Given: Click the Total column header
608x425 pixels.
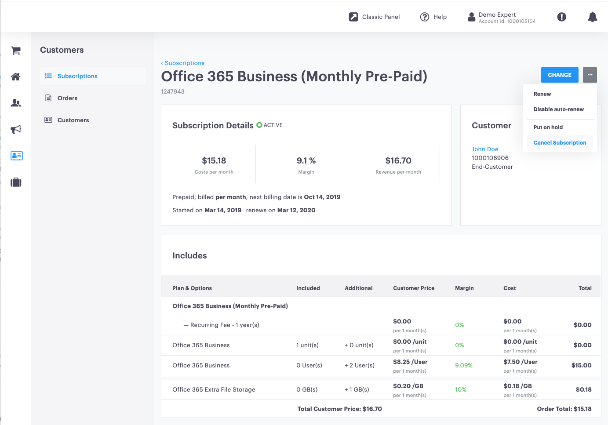Looking at the screenshot, I should click(585, 288).
